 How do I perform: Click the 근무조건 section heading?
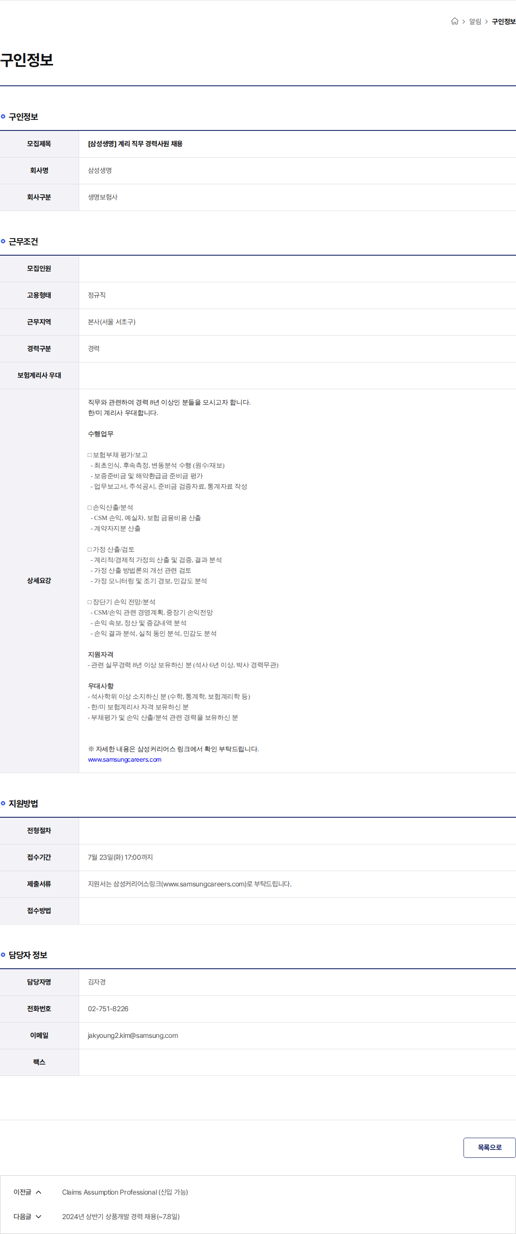pyautogui.click(x=23, y=242)
